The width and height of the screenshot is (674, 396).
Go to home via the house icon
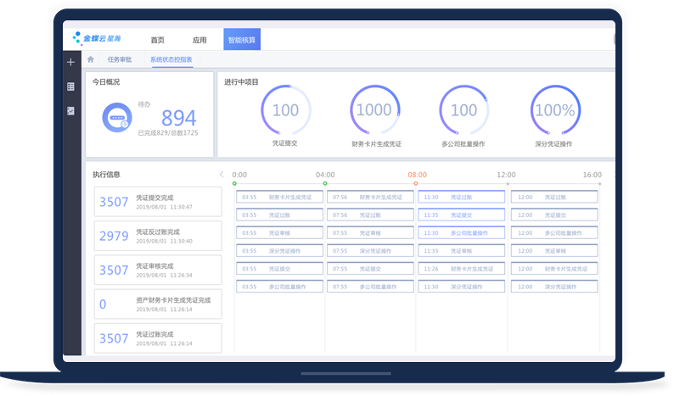tap(91, 60)
